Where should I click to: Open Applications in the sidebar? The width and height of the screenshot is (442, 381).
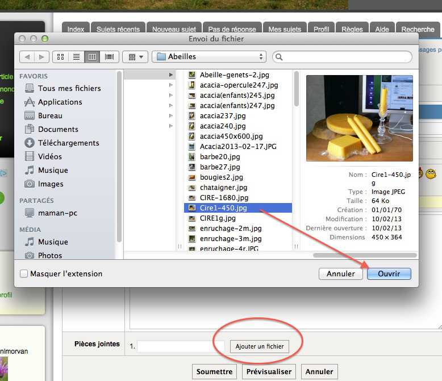60,102
